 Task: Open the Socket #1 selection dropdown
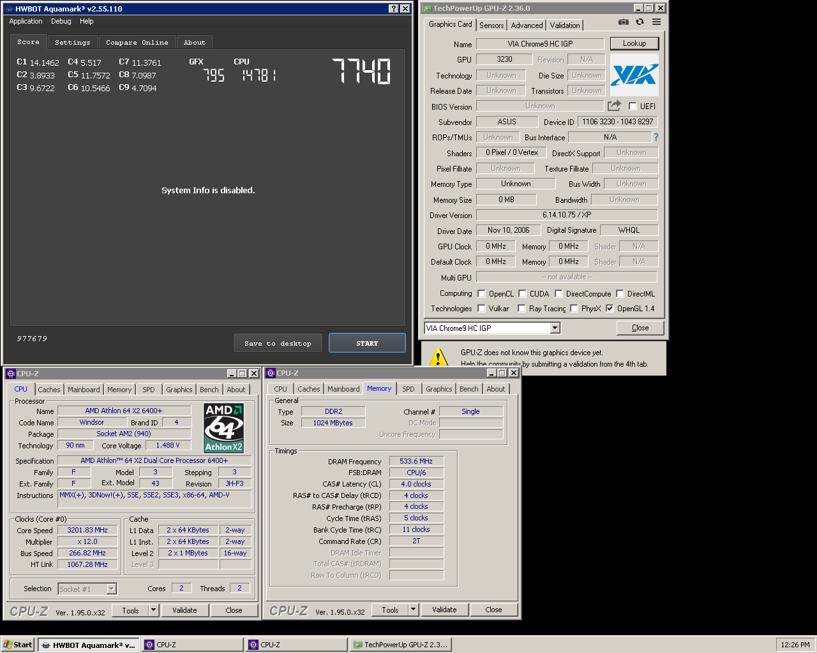[111, 589]
